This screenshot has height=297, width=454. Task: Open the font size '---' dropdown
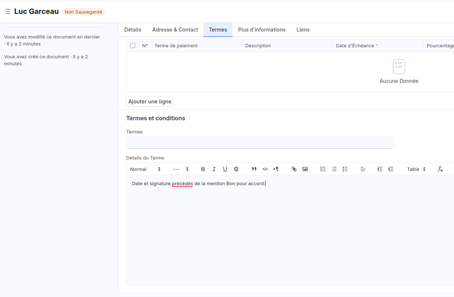point(181,169)
